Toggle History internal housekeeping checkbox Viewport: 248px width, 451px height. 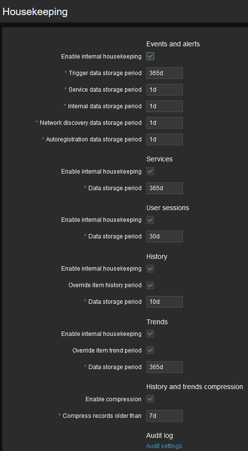150,269
